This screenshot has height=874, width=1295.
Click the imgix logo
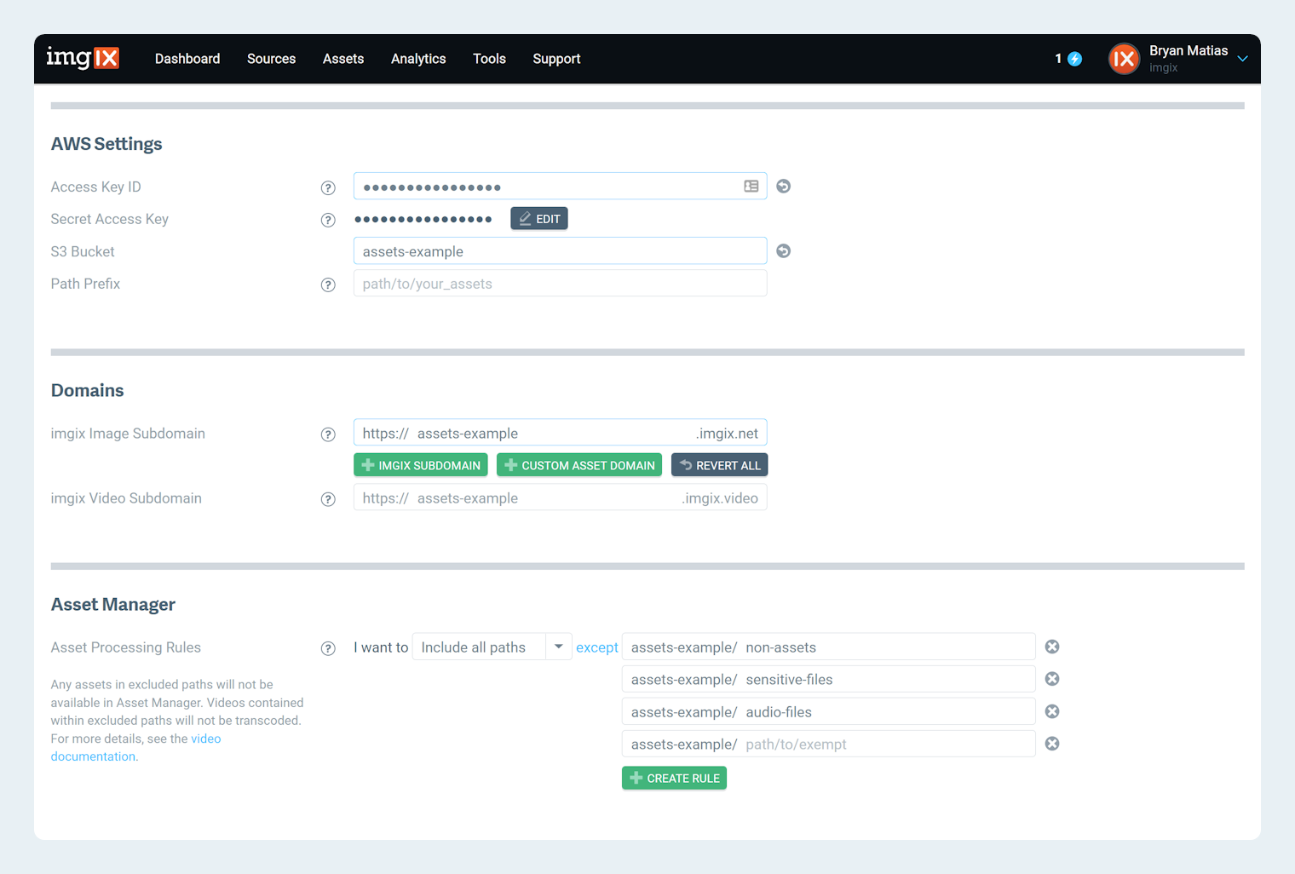(x=83, y=58)
